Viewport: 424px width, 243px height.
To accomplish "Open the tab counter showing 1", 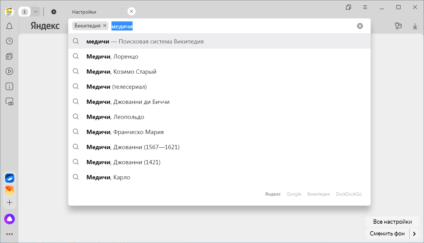I will coord(25,12).
